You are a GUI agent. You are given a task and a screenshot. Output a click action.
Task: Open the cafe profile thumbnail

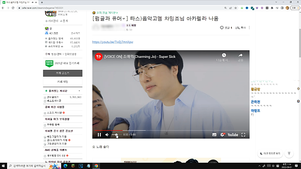pyautogui.click(x=50, y=14)
